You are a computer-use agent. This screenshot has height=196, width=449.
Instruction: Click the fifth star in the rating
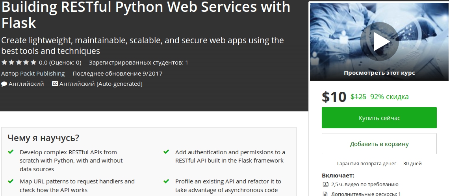[x=33, y=62]
